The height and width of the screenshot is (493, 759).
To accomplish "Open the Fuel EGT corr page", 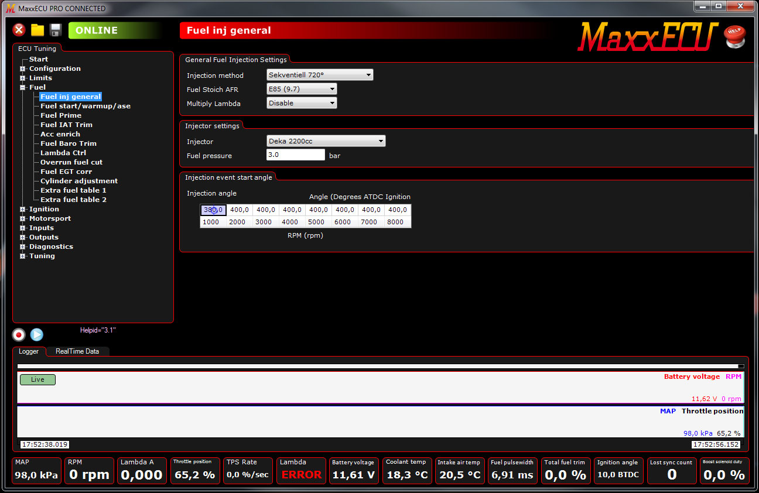I will tap(66, 172).
